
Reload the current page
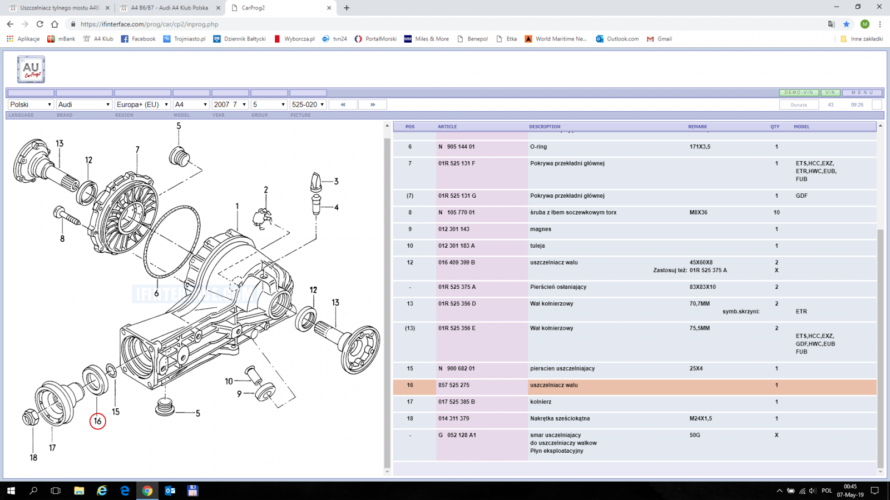coord(39,24)
